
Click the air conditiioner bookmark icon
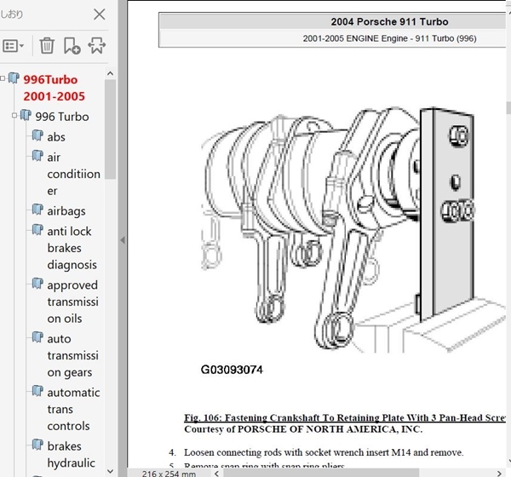(x=37, y=156)
